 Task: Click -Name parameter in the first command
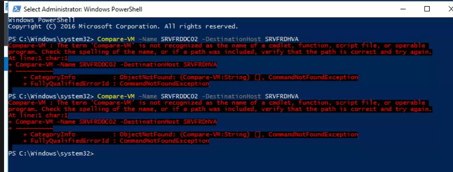pyautogui.click(x=148, y=39)
